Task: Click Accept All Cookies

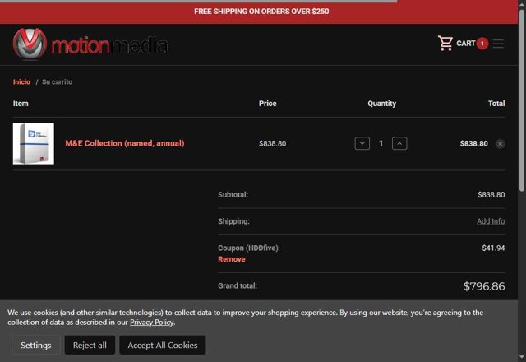Action: [163, 346]
